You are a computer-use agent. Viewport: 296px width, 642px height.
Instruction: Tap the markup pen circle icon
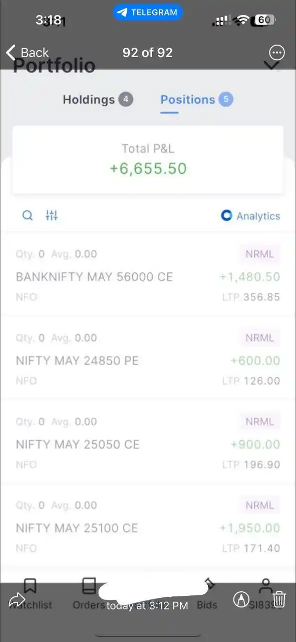[242, 599]
